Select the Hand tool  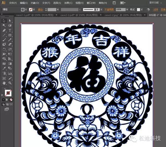[4, 83]
